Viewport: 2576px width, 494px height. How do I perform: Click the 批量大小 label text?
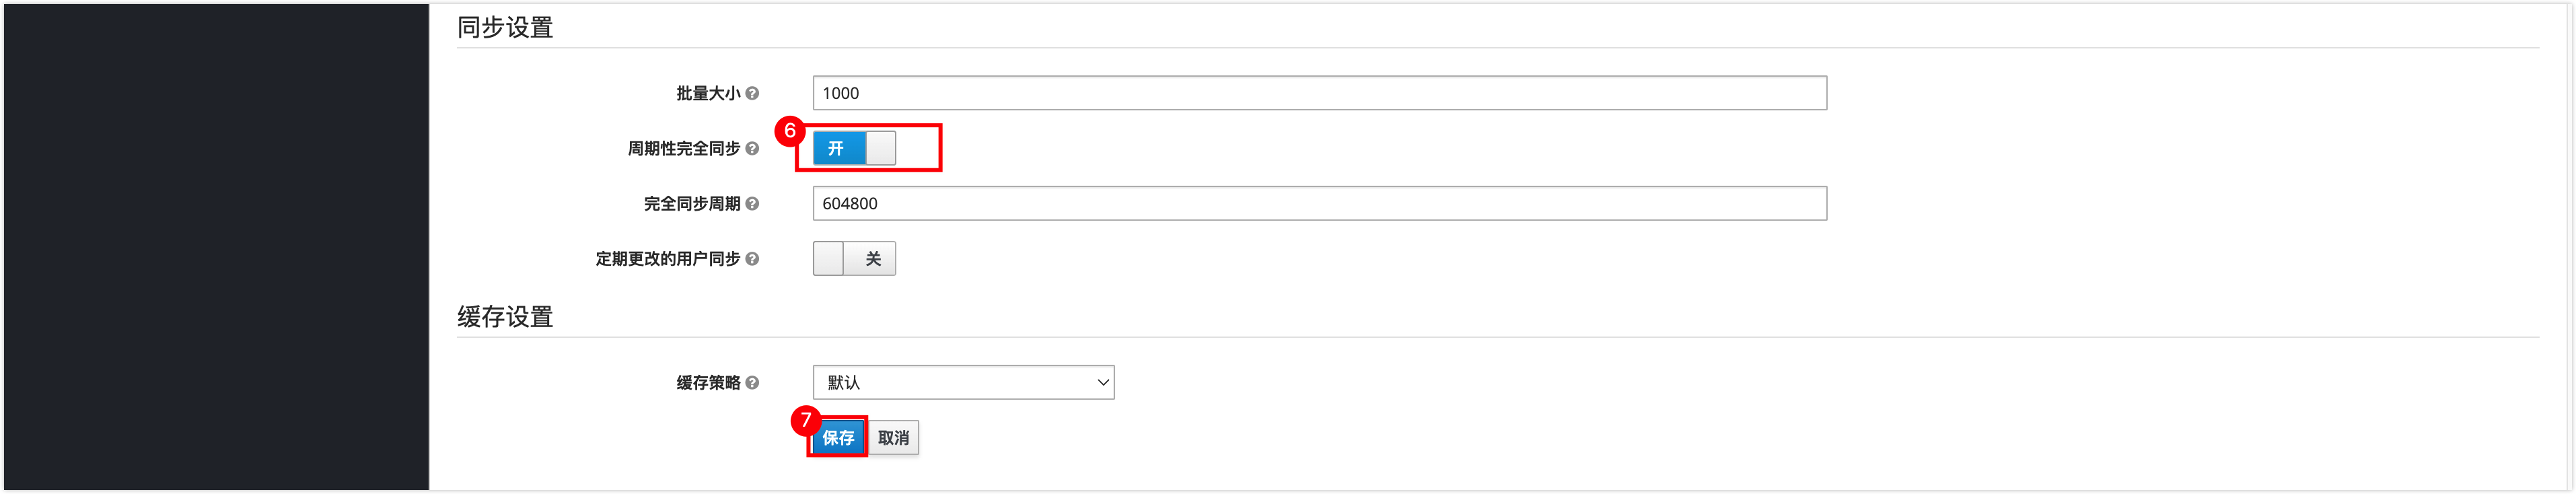tap(708, 93)
